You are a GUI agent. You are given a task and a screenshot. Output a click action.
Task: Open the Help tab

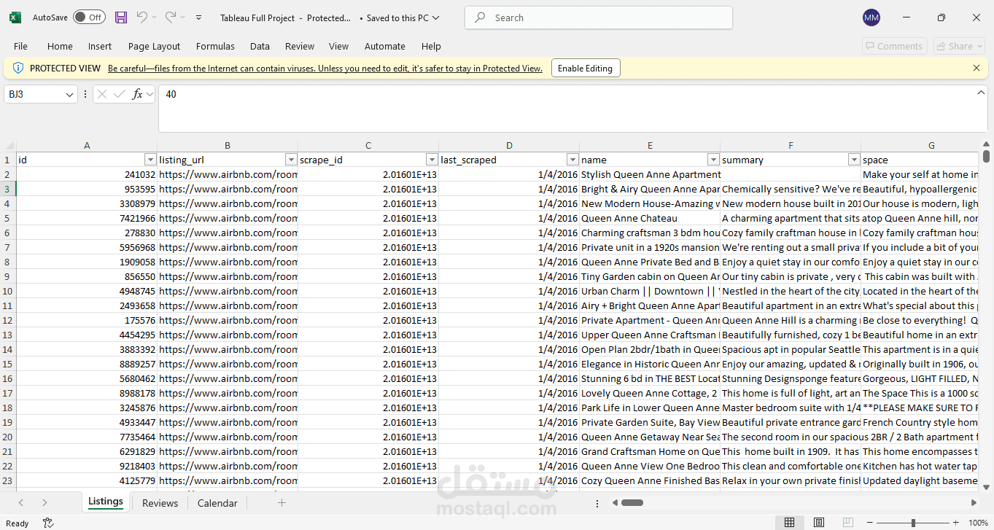[x=431, y=46]
